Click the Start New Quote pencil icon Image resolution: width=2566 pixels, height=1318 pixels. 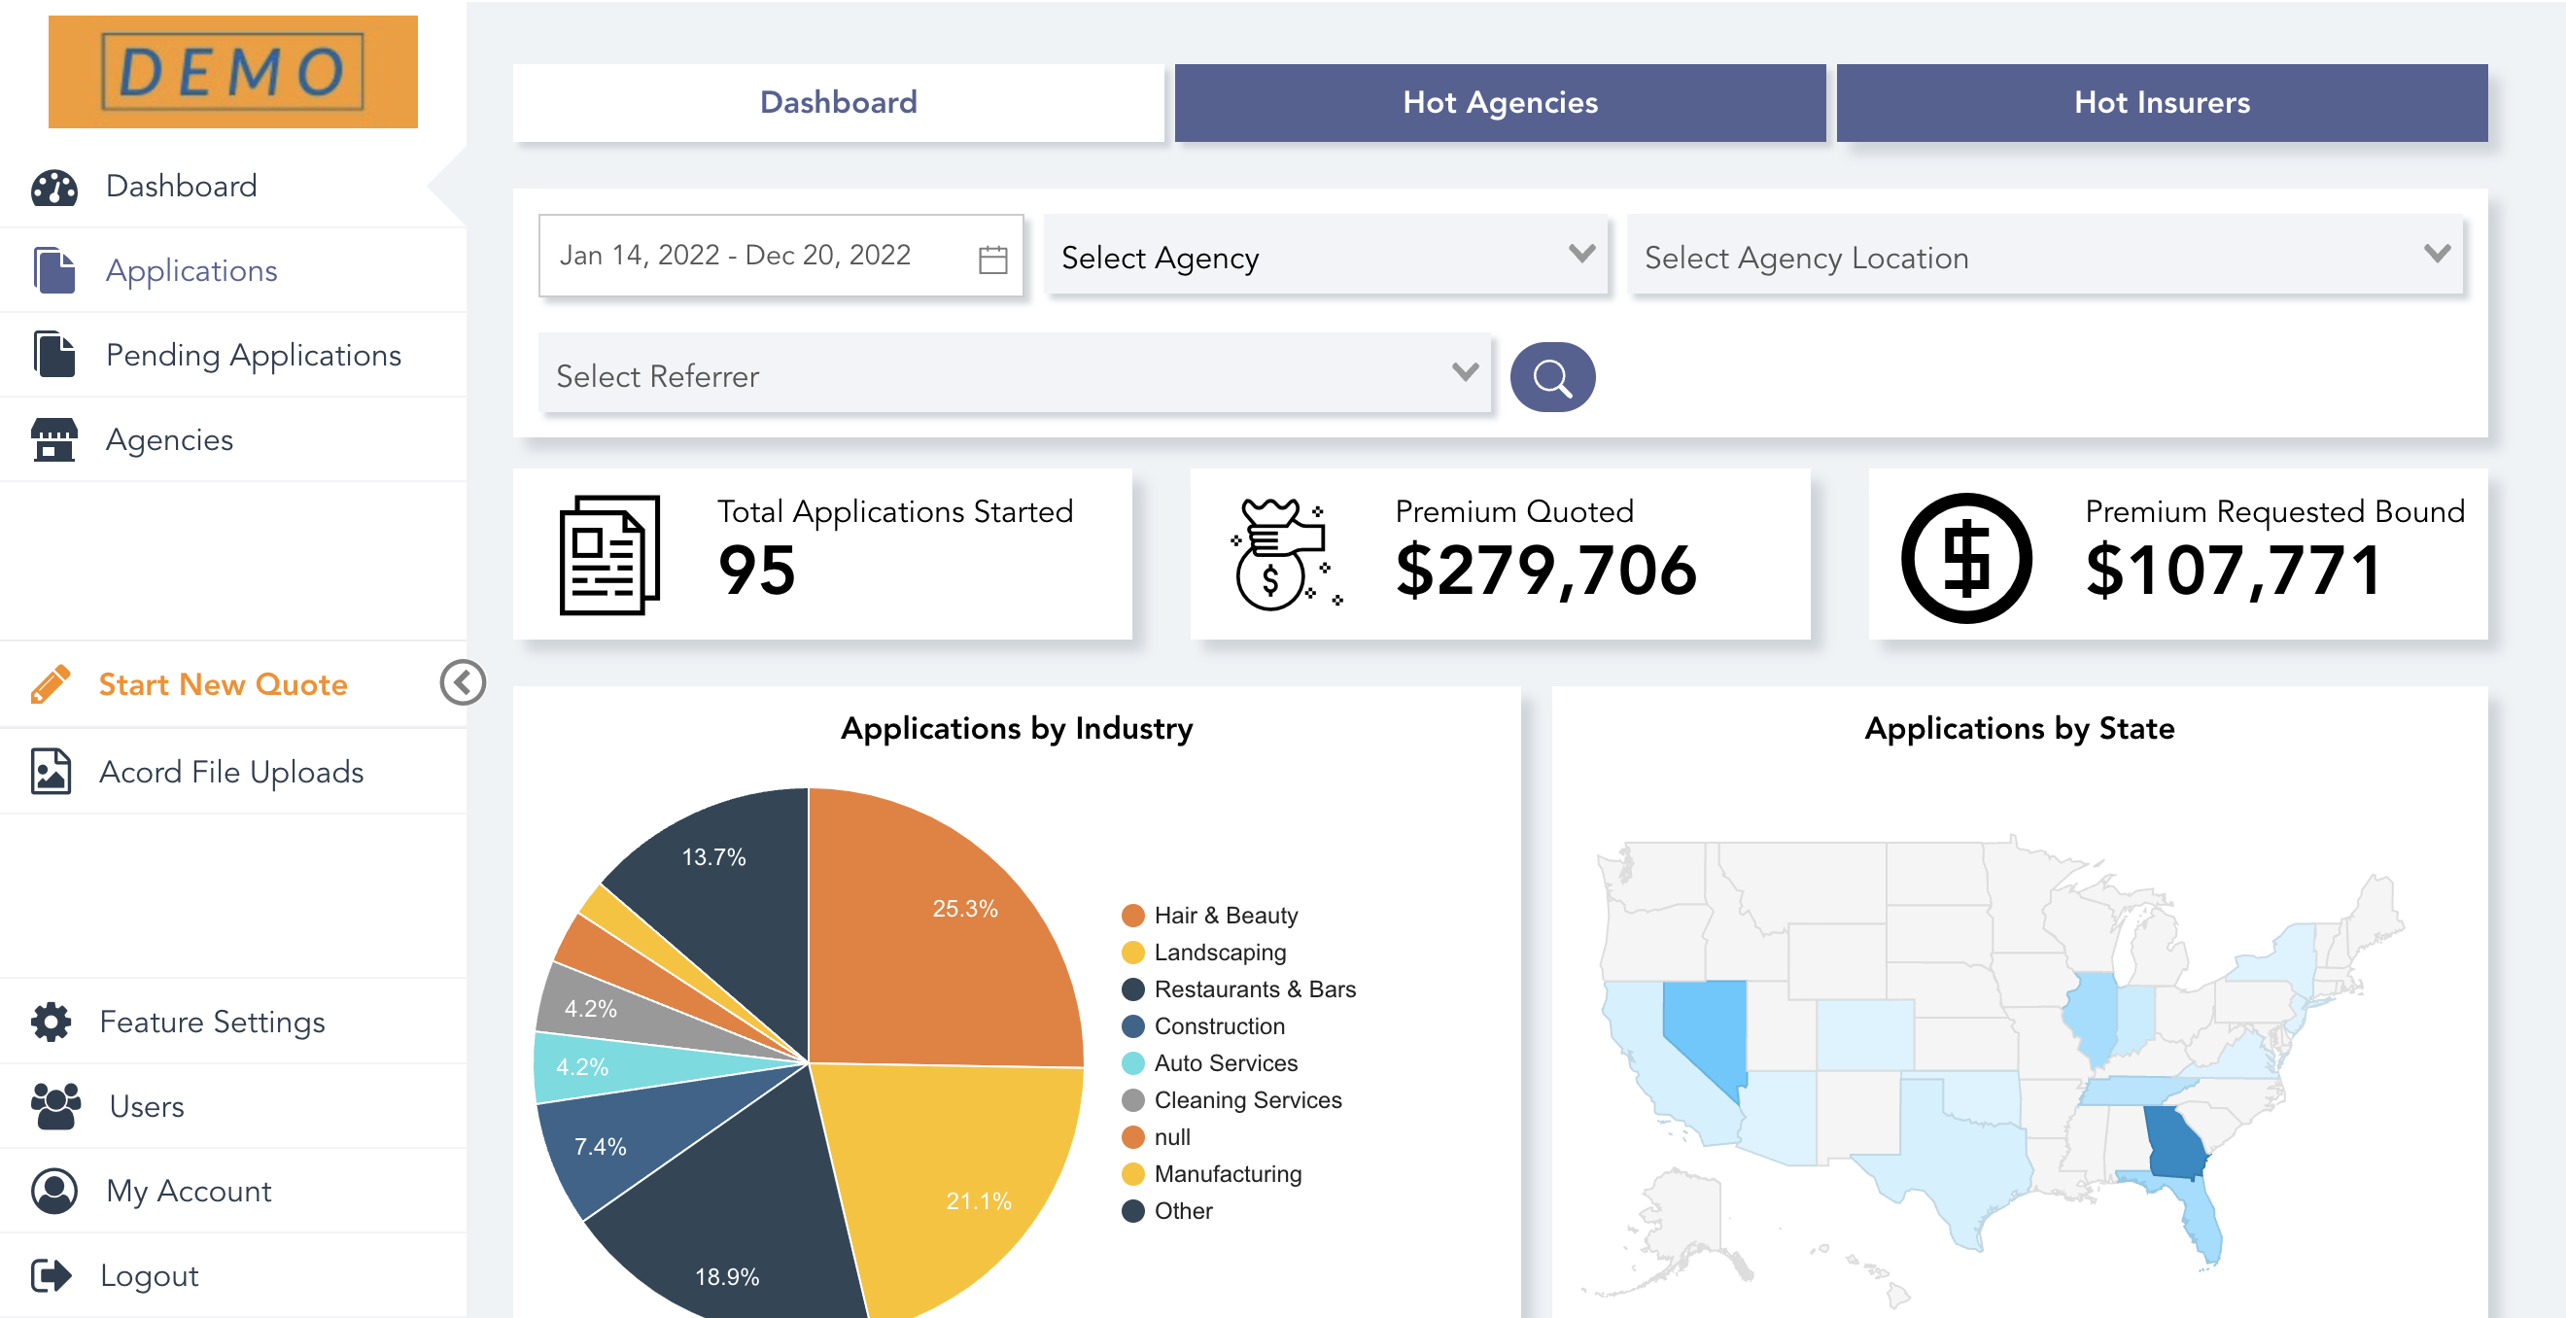tap(51, 684)
